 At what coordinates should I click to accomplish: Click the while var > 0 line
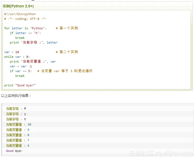coord(17,57)
